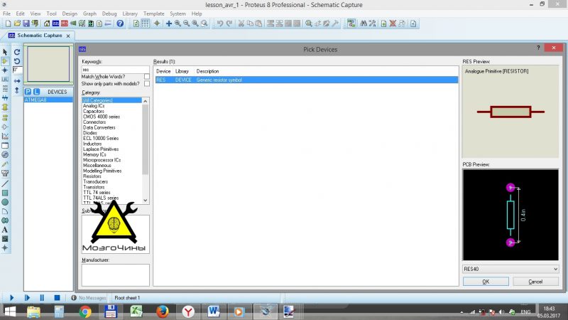Select the Graph Mode tool in left toolbar
Image resolution: width=568 pixels, height=320 pixels.
[5, 137]
